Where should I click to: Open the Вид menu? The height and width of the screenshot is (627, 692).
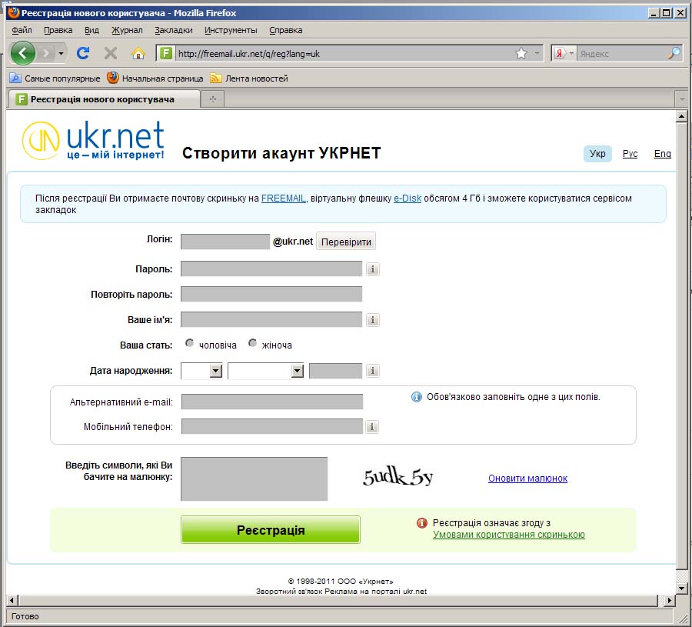[91, 30]
